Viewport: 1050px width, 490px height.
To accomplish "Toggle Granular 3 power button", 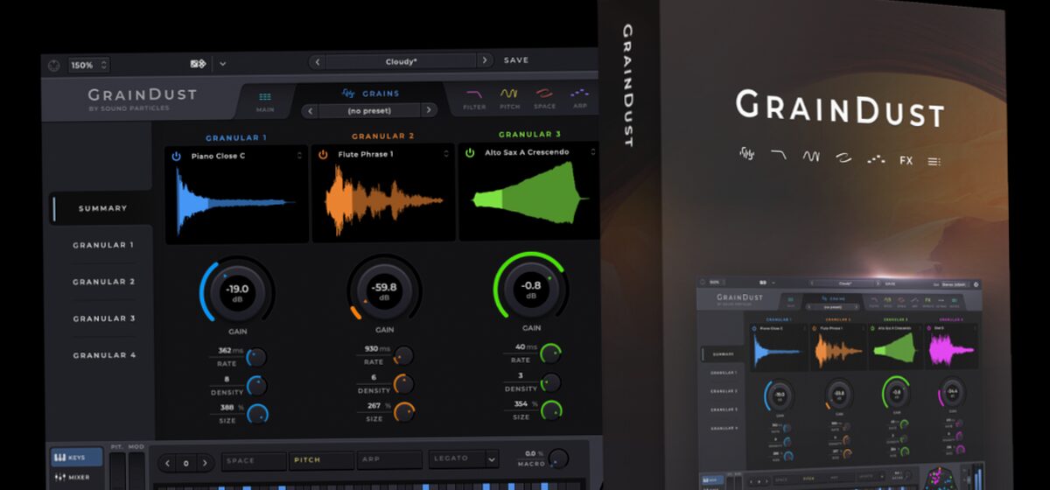I will [470, 152].
